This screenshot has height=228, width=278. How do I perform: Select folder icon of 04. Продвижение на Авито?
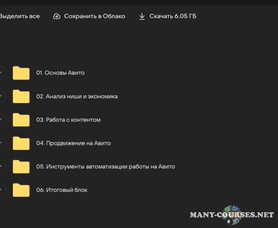pyautogui.click(x=21, y=143)
